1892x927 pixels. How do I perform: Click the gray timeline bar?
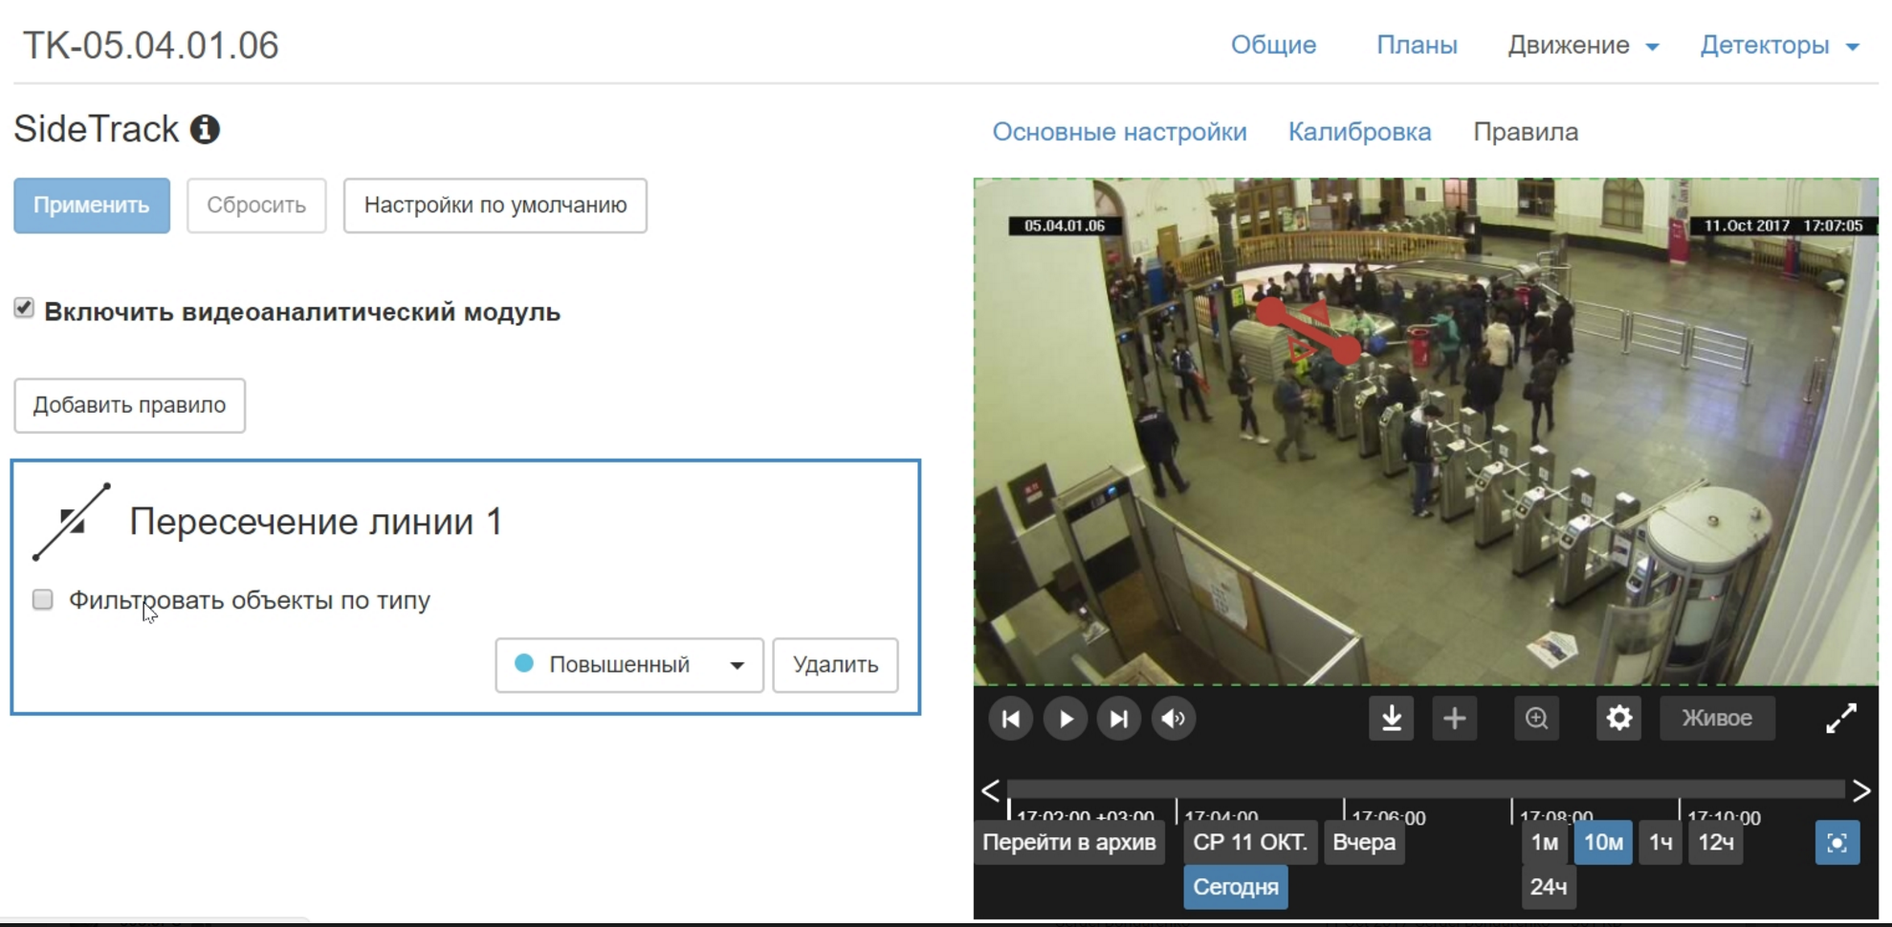click(1426, 789)
